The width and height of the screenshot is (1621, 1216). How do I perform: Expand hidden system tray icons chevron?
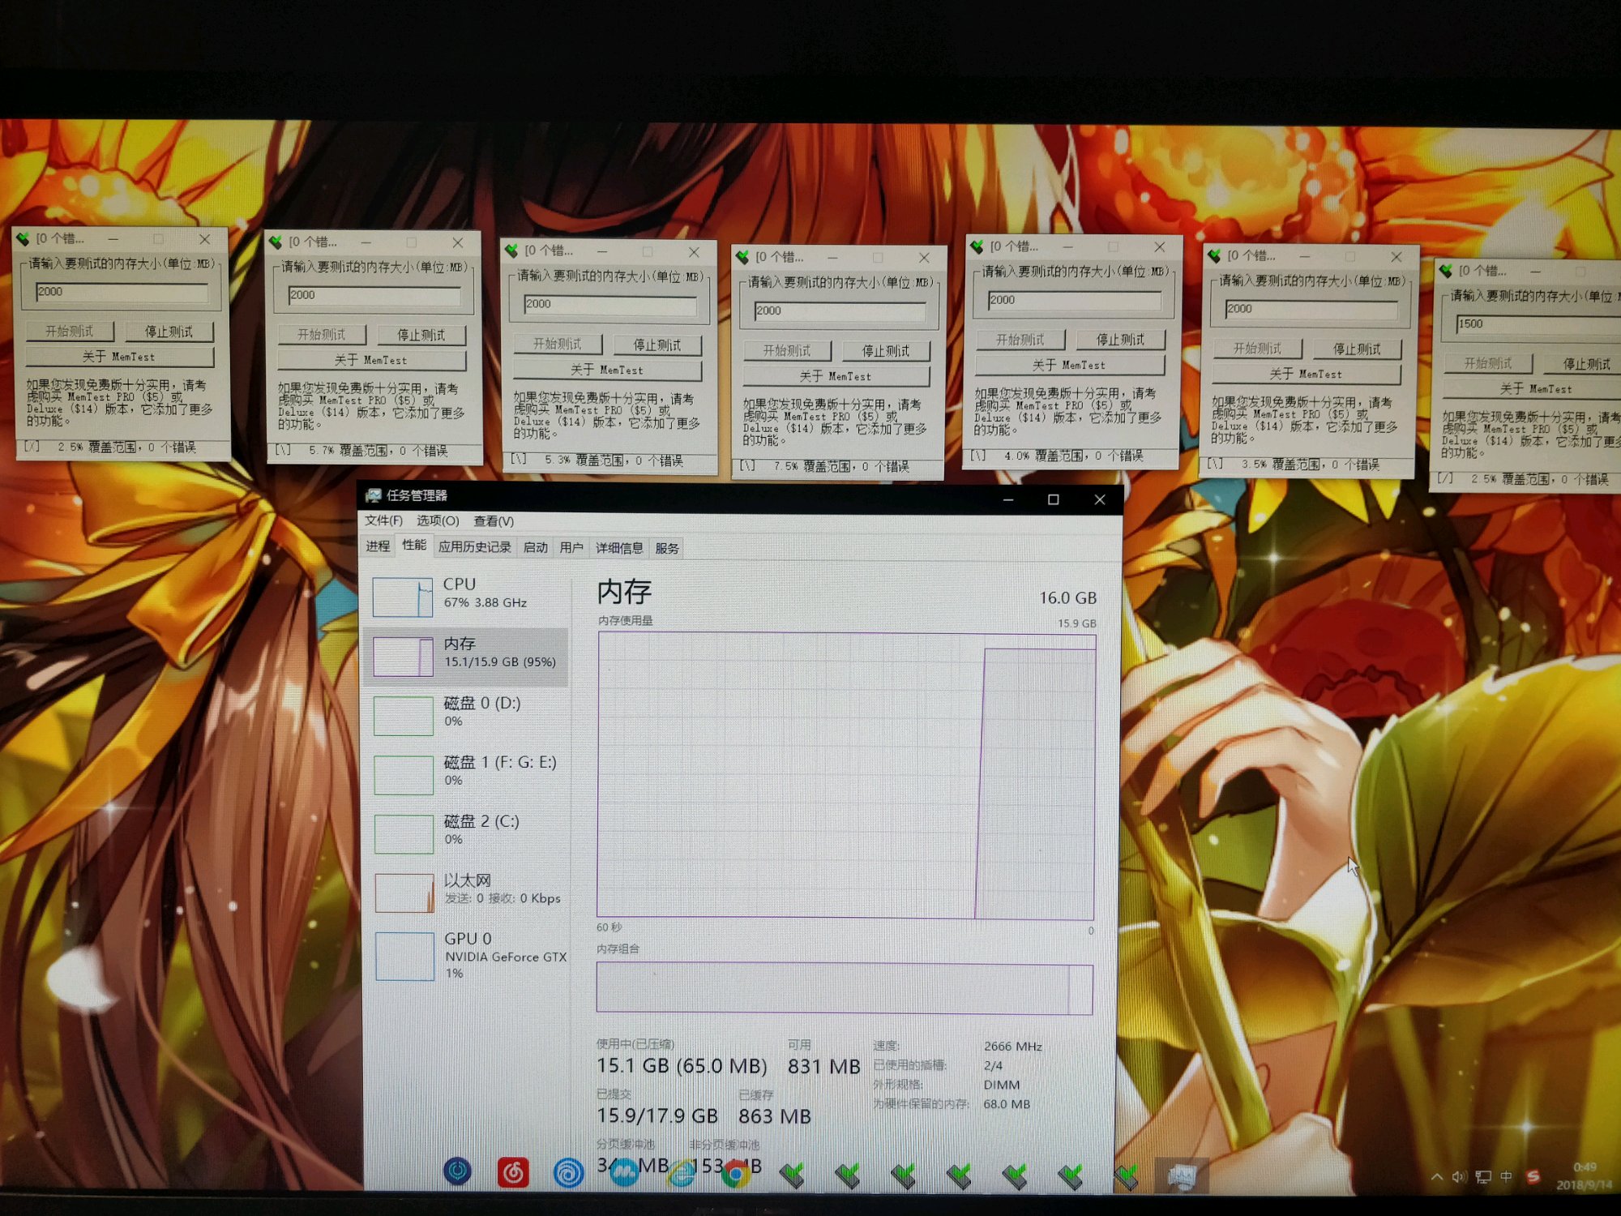click(x=1436, y=1176)
